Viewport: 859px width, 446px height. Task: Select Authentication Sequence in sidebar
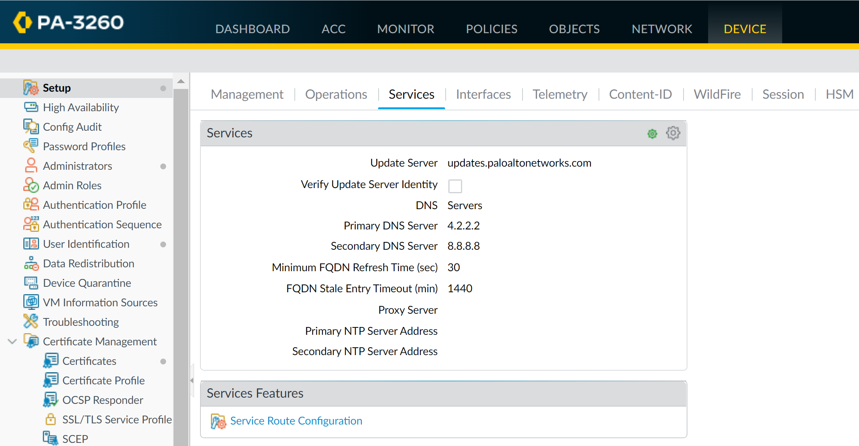pyautogui.click(x=102, y=224)
